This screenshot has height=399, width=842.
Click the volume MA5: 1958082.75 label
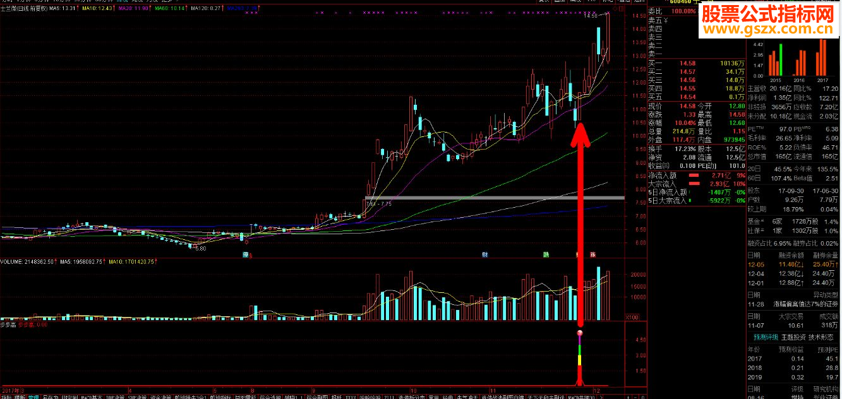pyautogui.click(x=80, y=261)
